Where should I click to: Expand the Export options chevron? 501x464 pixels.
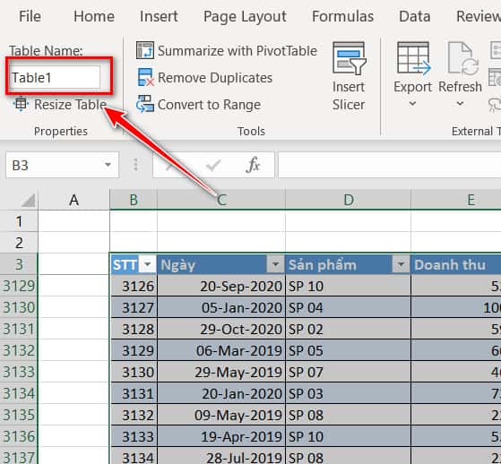(412, 104)
